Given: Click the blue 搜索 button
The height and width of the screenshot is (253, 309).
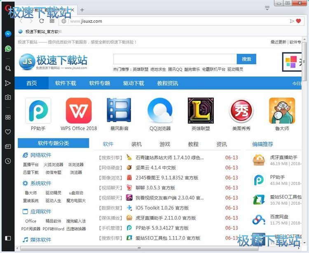Looking at the screenshot, I should pyautogui.click(x=246, y=59).
